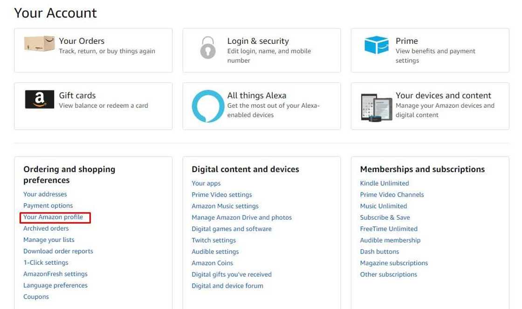Screen dimensions: 522x309
Task: Go to Subscribe & Save
Action: click(385, 218)
